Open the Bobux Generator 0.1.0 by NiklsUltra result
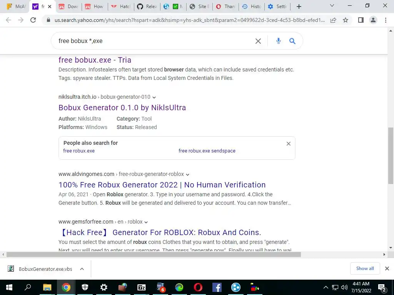Screen dimensions: 394x295 122,108
